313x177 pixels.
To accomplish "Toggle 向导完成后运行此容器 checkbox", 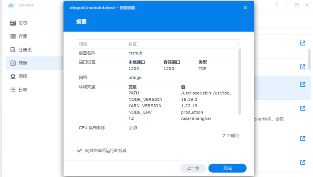I will (79, 150).
